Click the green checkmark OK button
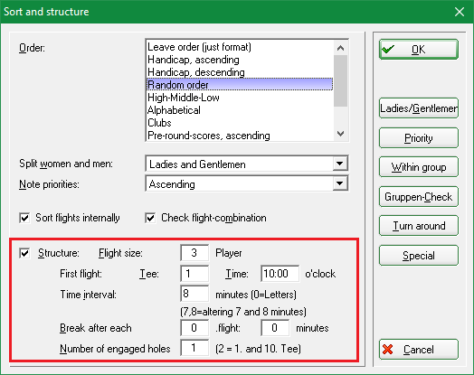The width and height of the screenshot is (474, 375). 419,49
